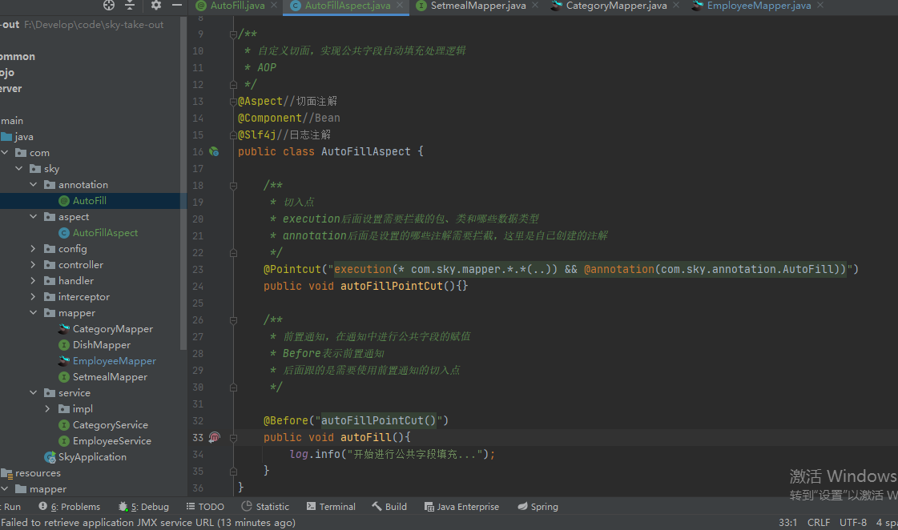Open the Java Enterprise tool window

tap(461, 507)
